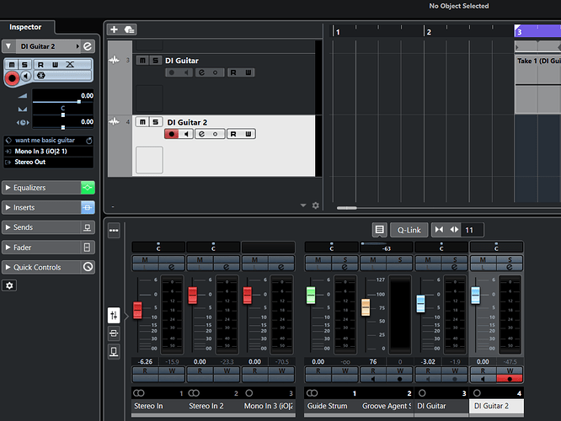Image resolution: width=561 pixels, height=421 pixels.
Task: Open Edit Channel Settings in the Inspector header
Action: [x=88, y=46]
